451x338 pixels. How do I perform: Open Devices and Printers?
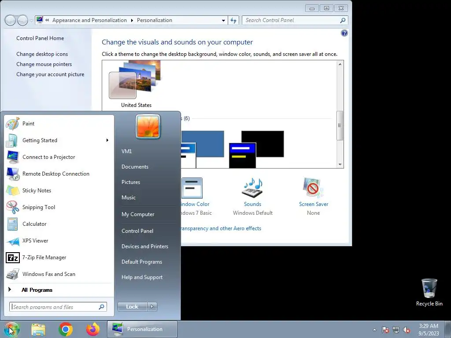click(145, 246)
